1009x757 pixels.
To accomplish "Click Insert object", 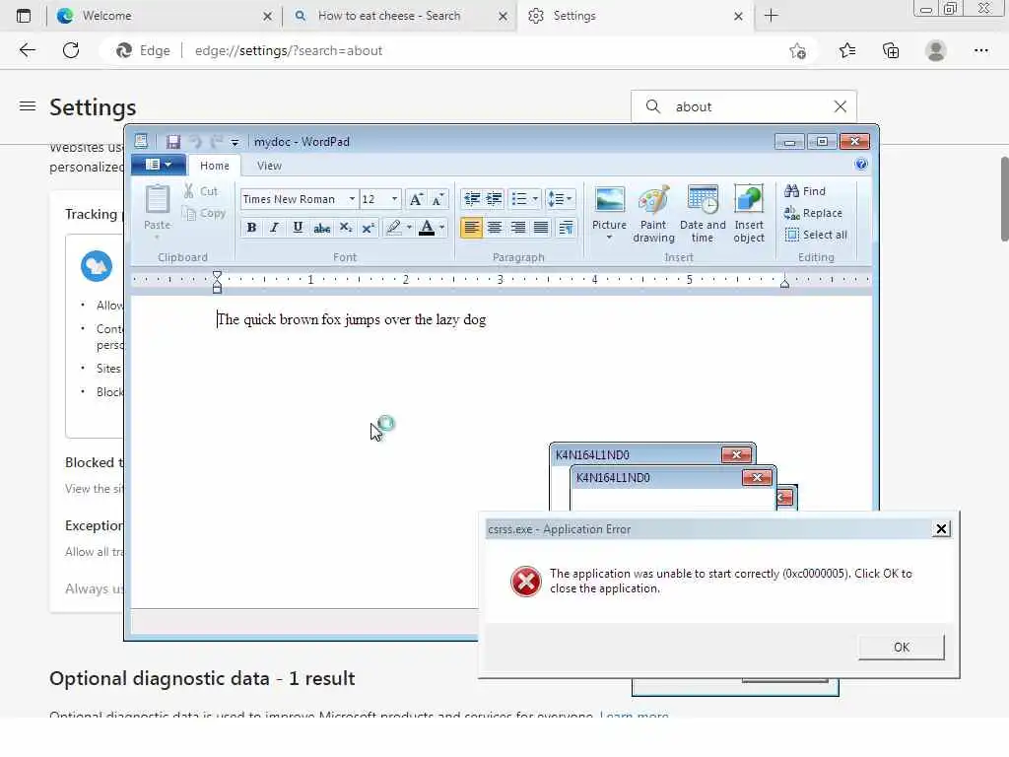I will [749, 214].
